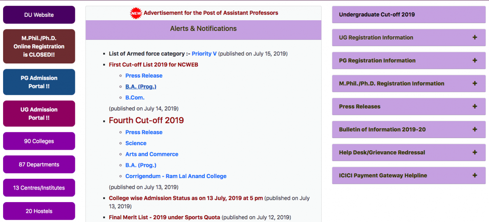Viewport: 489px width, 222px height.
Task: Open the UG Admission Portal
Action: [x=39, y=113]
